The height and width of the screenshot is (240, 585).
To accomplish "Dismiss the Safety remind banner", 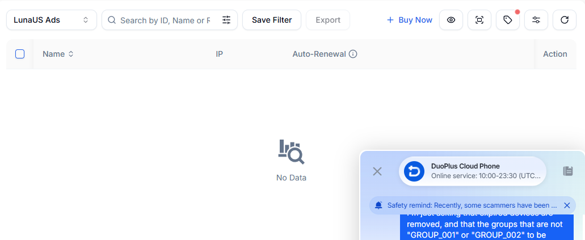I will (x=567, y=205).
